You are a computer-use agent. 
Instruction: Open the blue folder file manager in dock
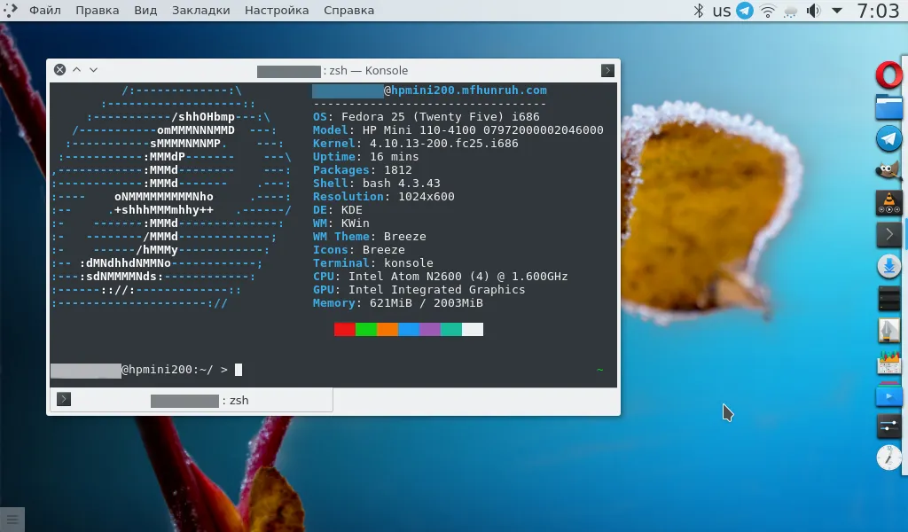(888, 107)
